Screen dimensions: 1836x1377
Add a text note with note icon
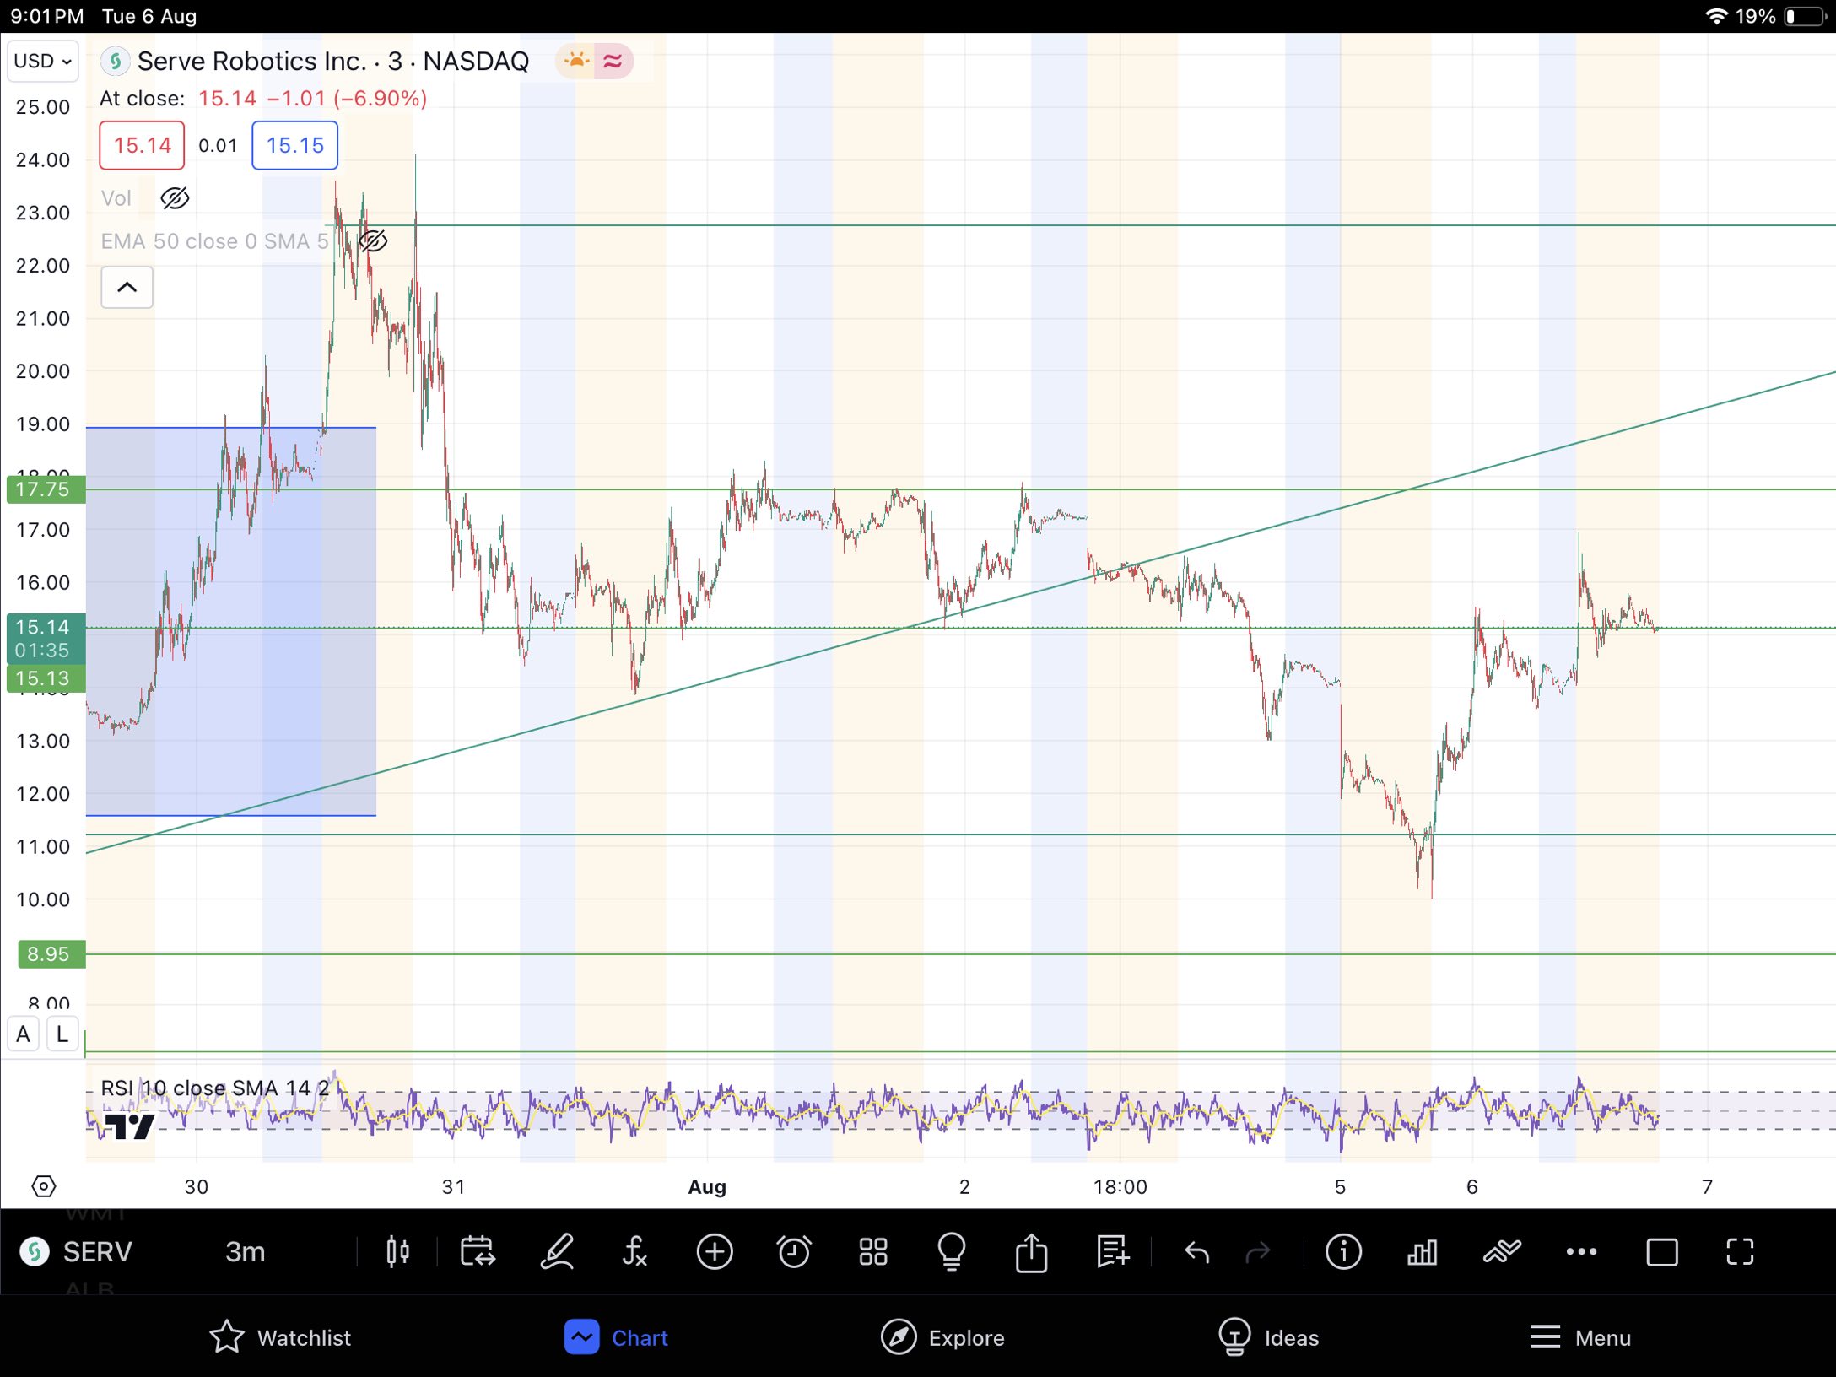tap(1112, 1252)
